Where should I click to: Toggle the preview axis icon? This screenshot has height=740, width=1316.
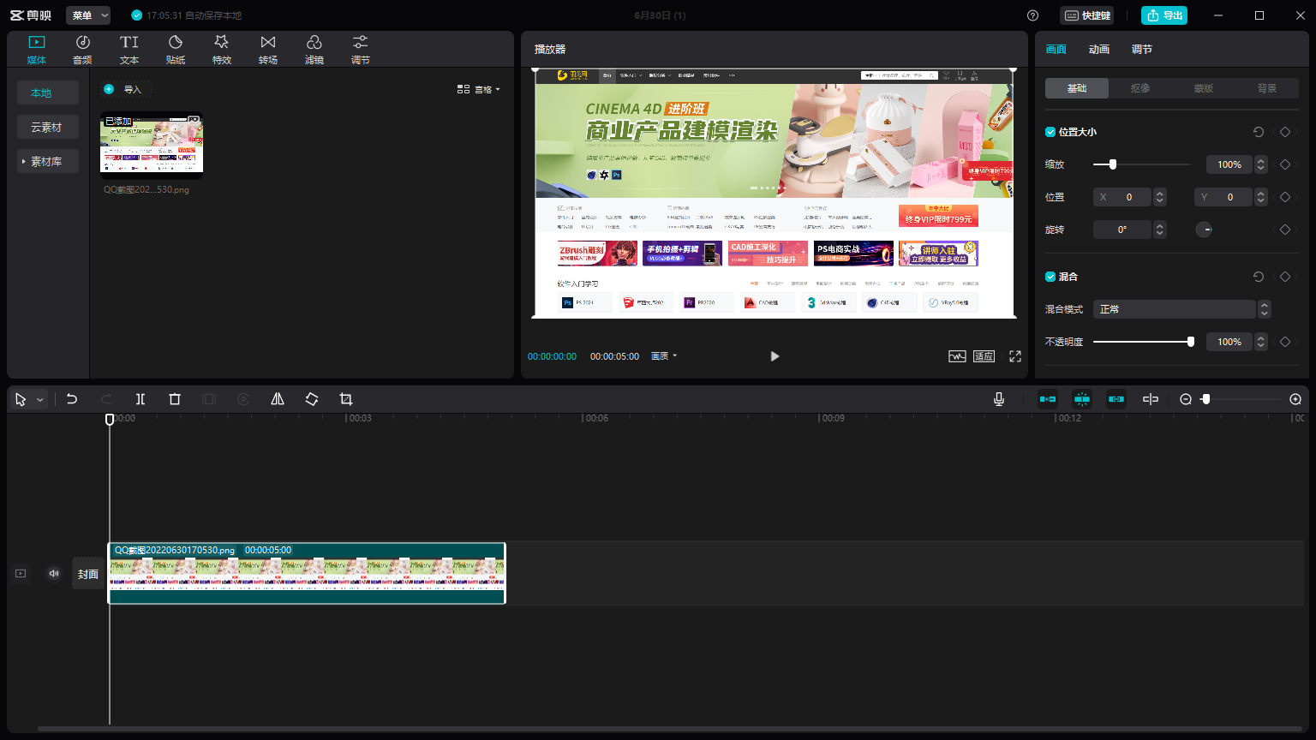point(1151,399)
